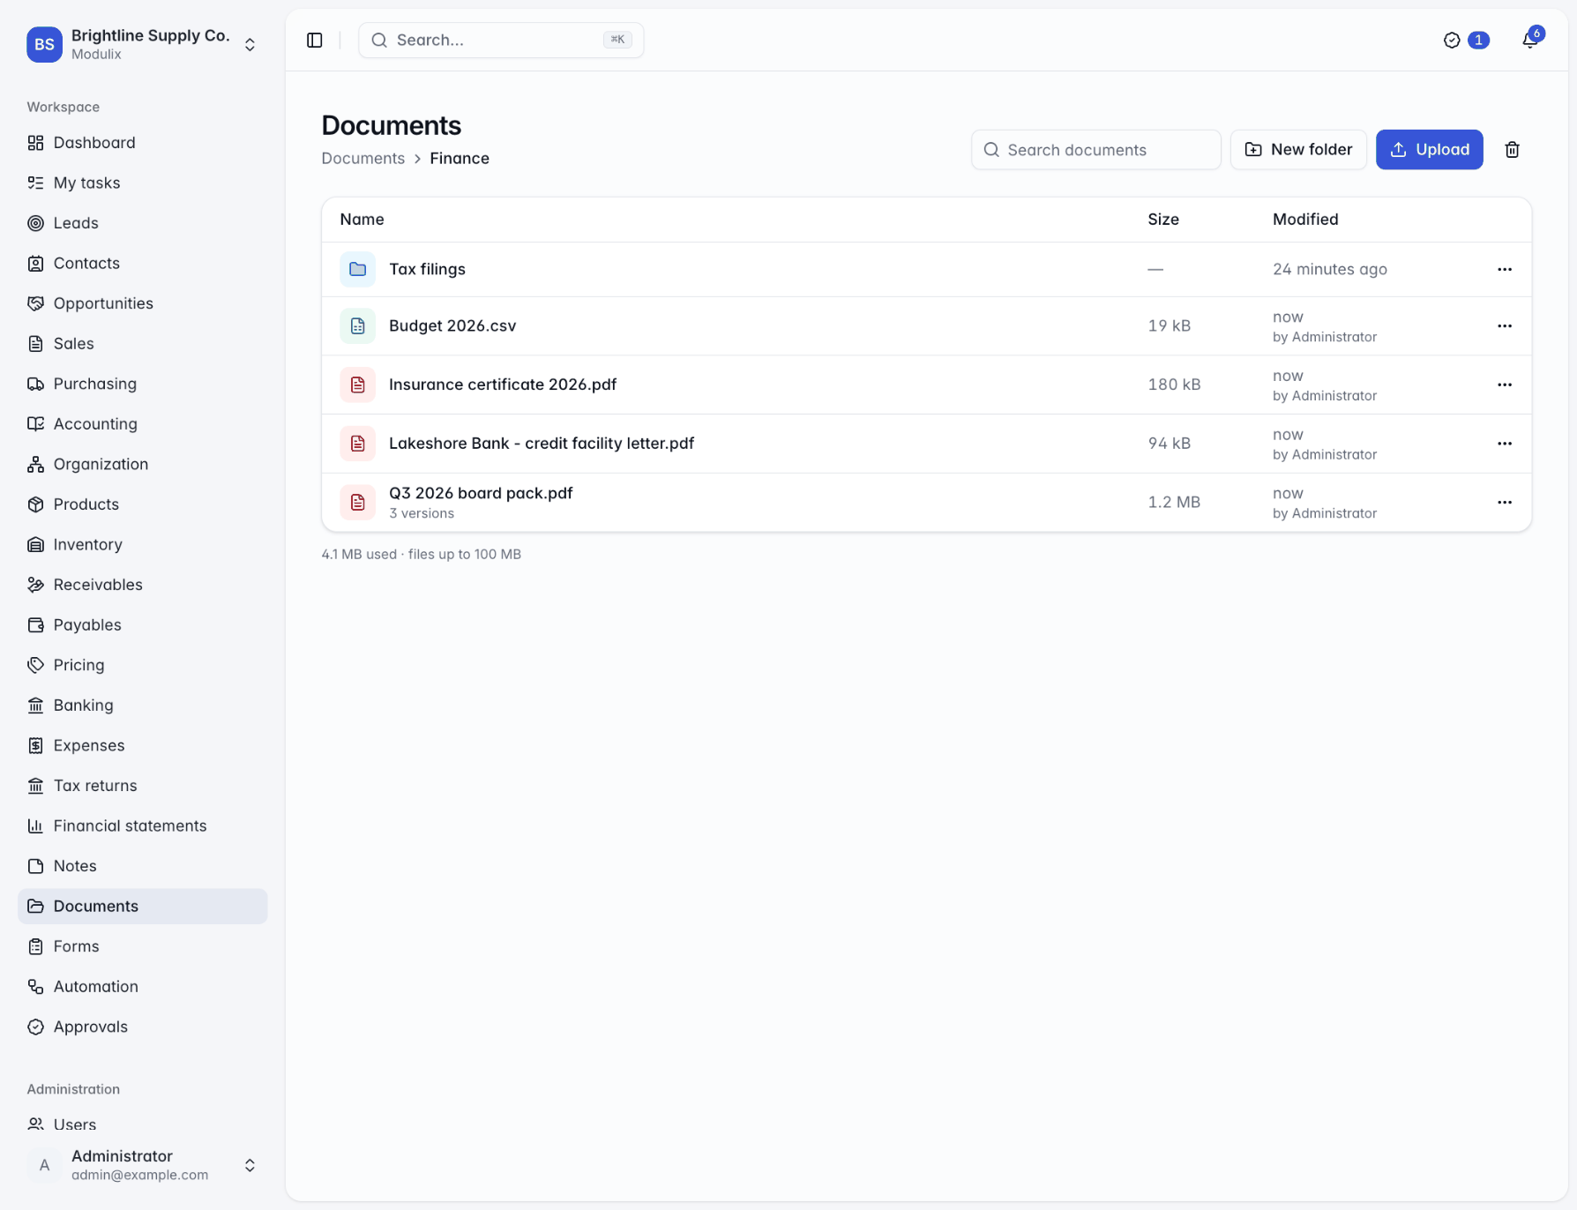The width and height of the screenshot is (1577, 1210).
Task: Open My tasks in the sidebar
Action: pyautogui.click(x=143, y=183)
